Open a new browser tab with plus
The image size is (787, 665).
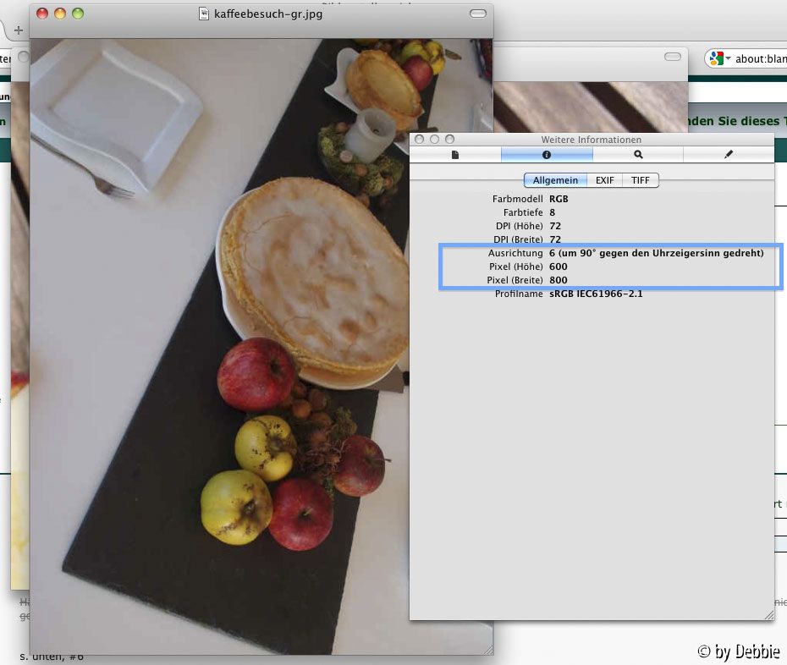point(19,30)
